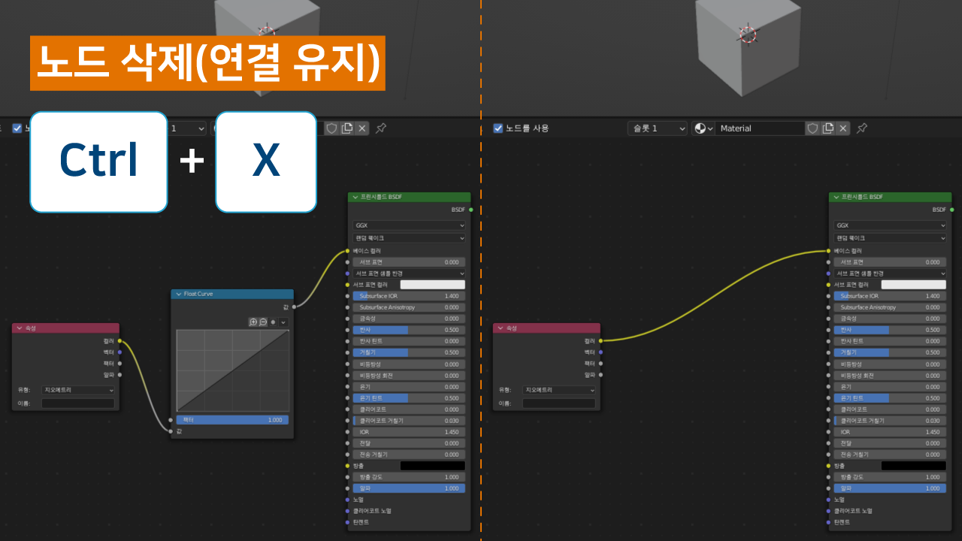Uncheck the 노드를 사용 checkbox in right panel

point(498,128)
